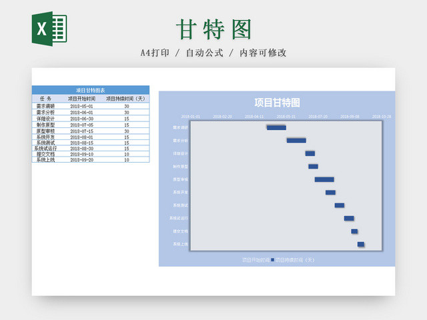Viewport: 427px width, 320px height.
Task: Select the 需求调研 category label on chart axis
Action: pos(180,127)
